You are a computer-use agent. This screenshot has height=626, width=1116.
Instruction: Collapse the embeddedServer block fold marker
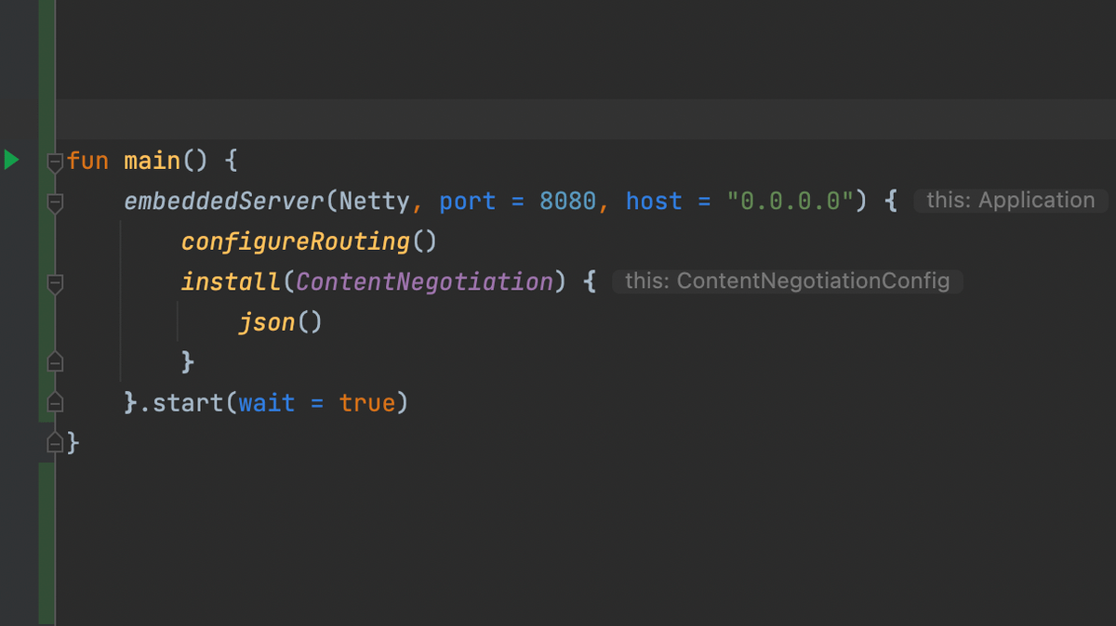[x=55, y=202]
